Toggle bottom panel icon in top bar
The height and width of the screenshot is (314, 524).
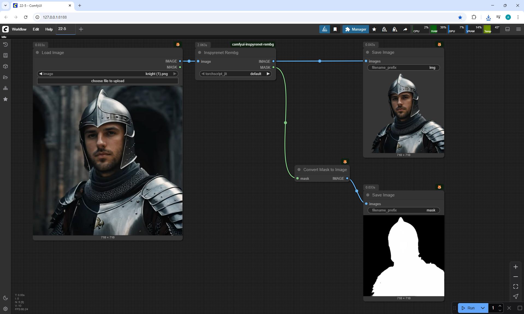pyautogui.click(x=508, y=29)
